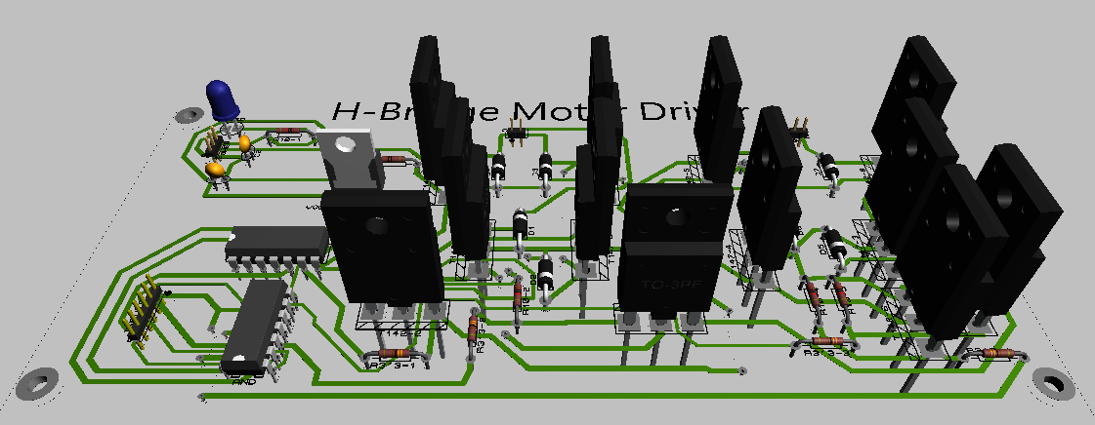Click the two-pin header at top right

point(798,127)
